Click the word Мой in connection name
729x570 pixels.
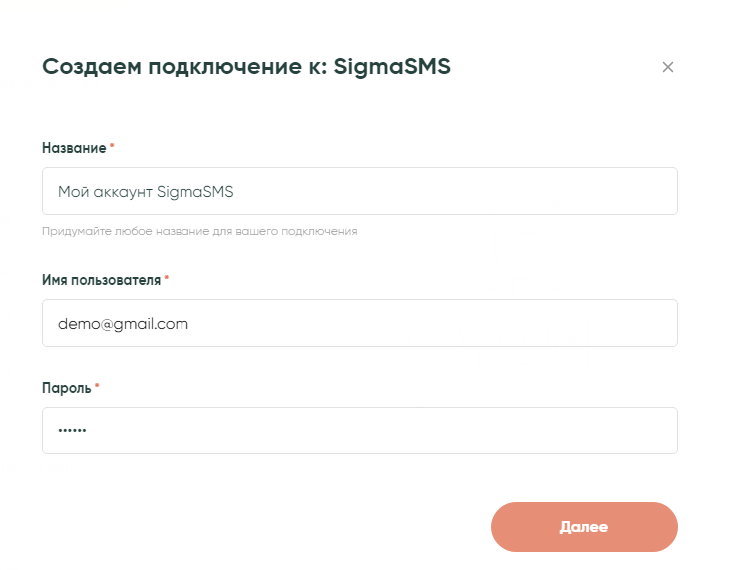coord(72,191)
